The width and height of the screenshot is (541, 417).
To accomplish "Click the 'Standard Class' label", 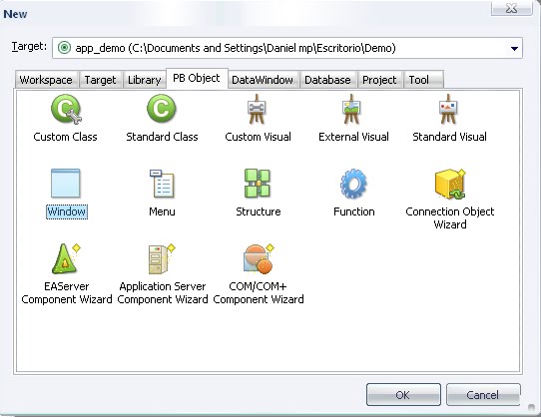I will pos(162,137).
